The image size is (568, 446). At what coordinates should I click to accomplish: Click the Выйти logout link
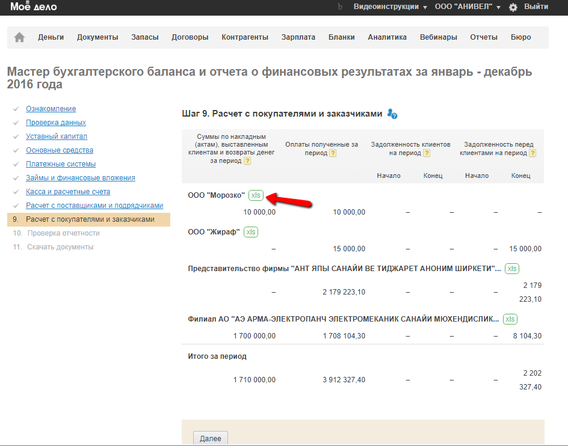(x=536, y=7)
